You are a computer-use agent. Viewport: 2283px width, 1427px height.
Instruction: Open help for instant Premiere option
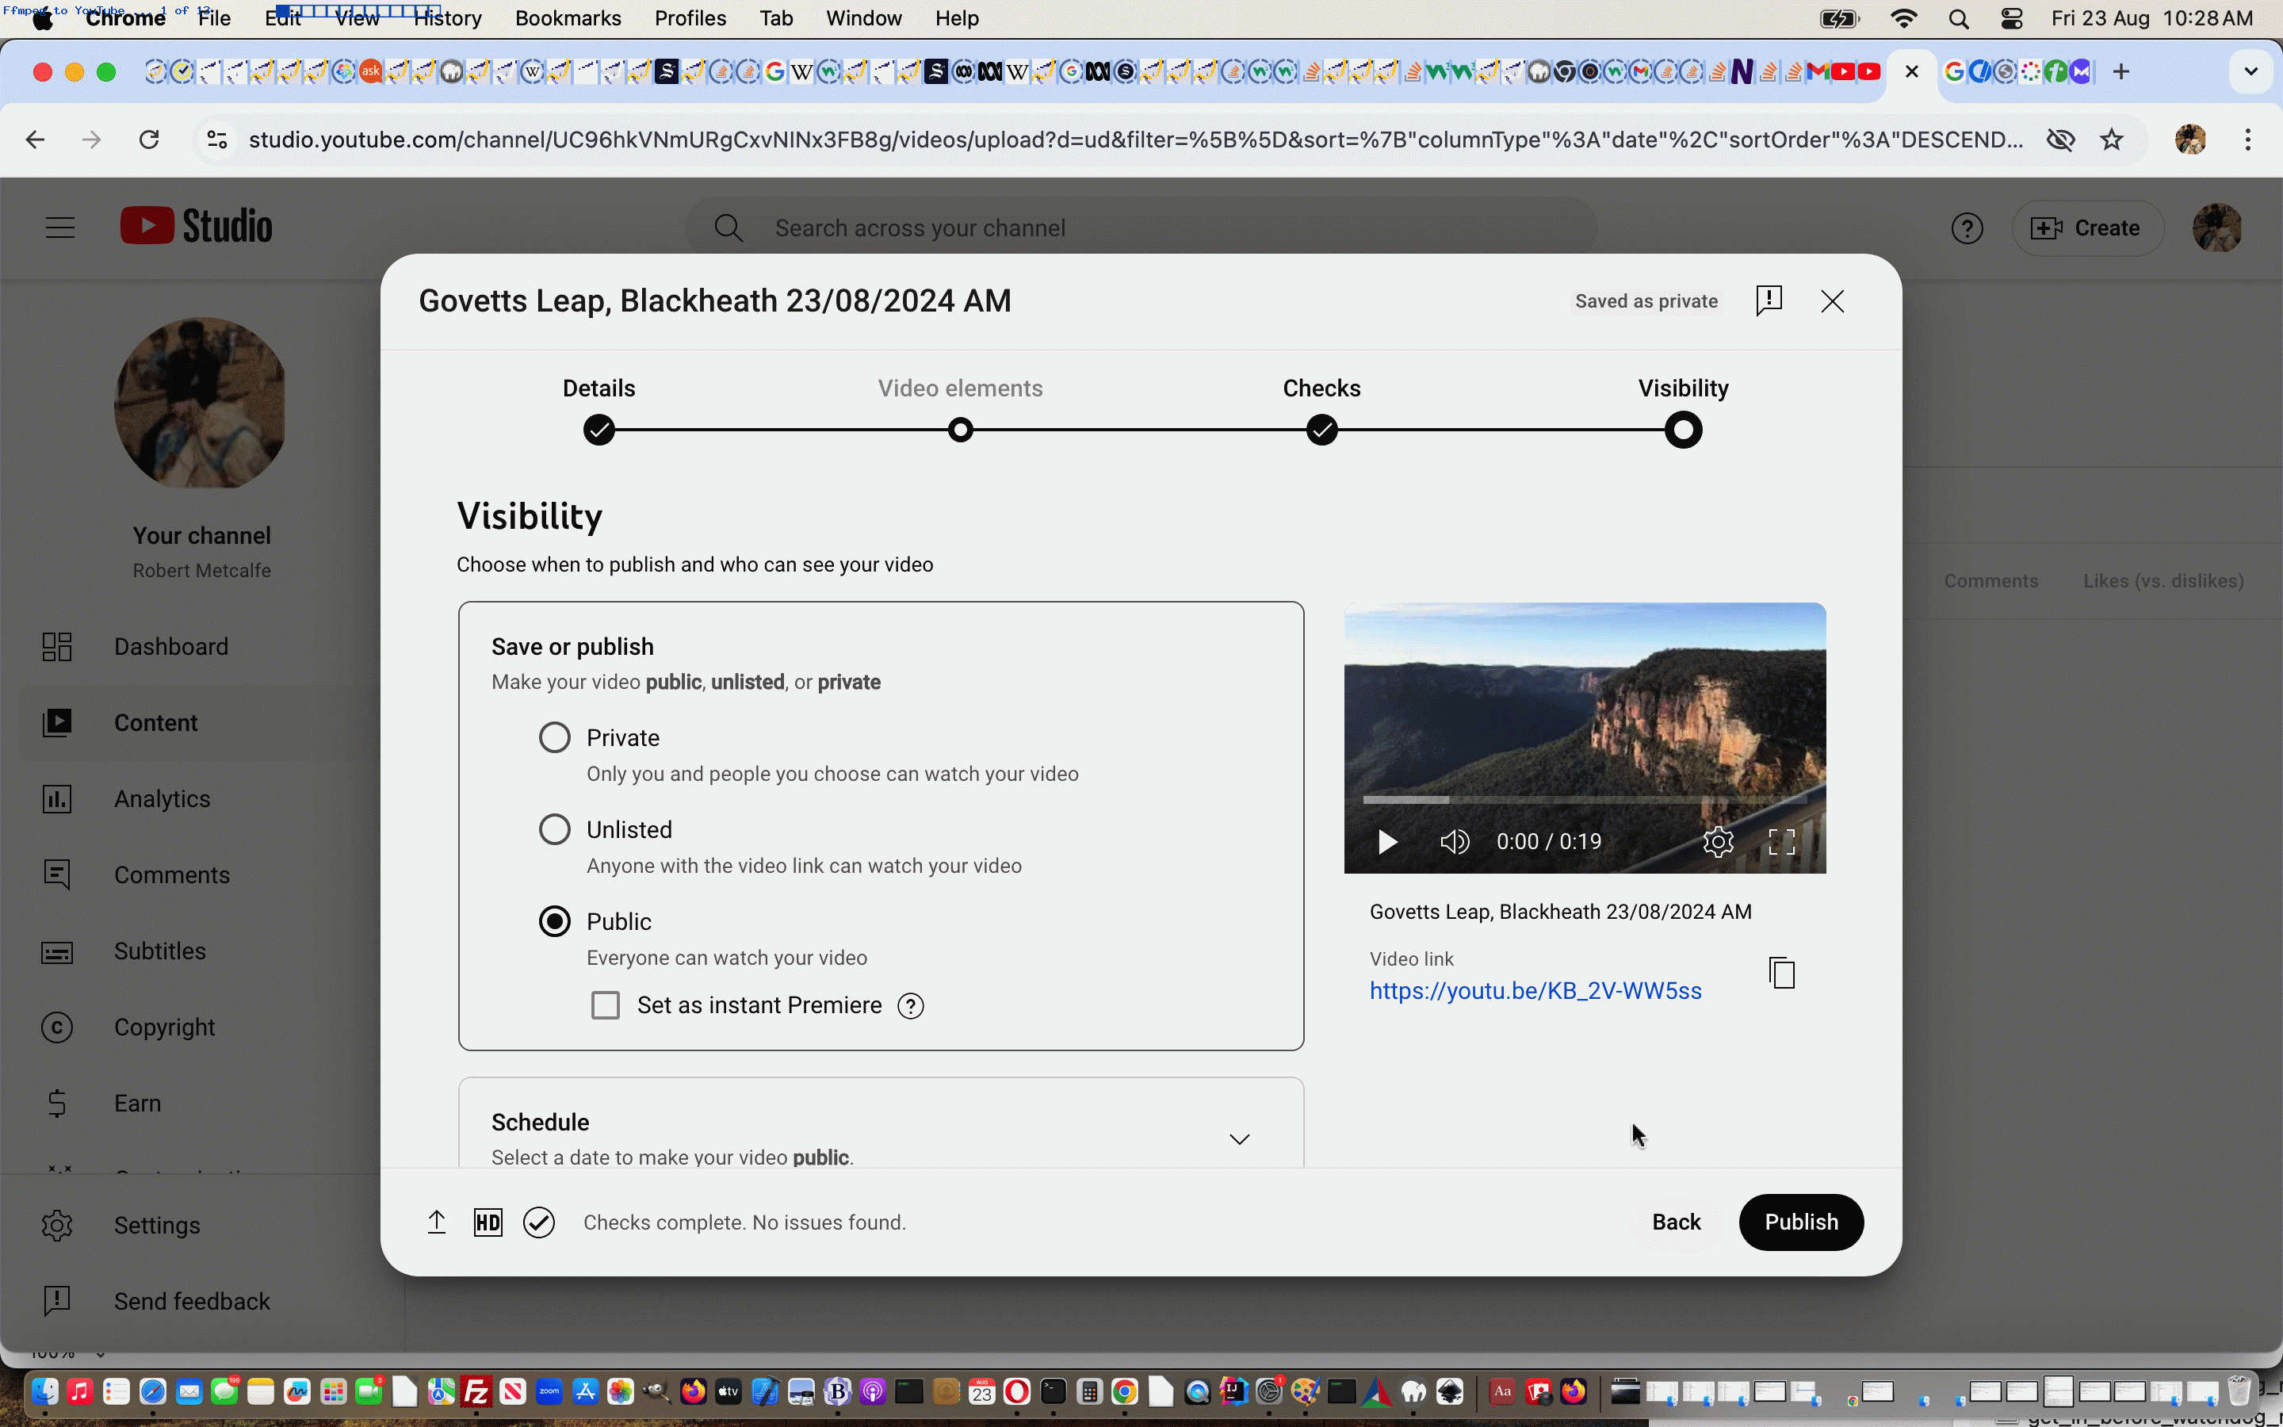[910, 1006]
